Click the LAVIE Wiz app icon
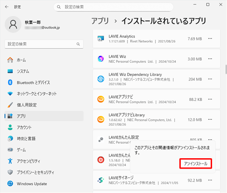Image resolution: width=227 pixels, height=193 pixels. pyautogui.click(x=101, y=59)
